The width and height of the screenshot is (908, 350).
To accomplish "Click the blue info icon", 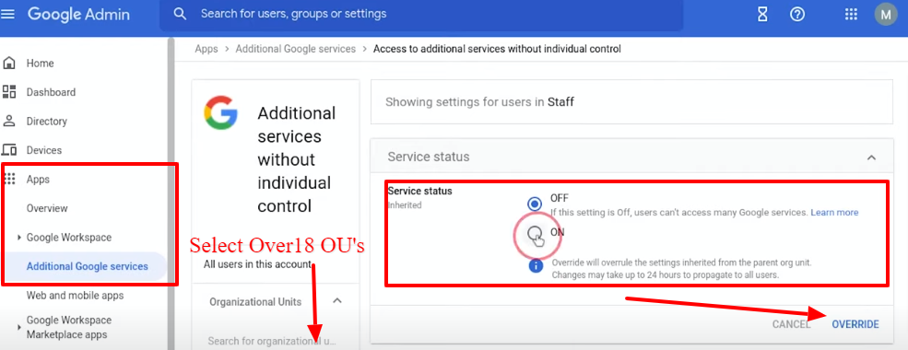I will [537, 265].
